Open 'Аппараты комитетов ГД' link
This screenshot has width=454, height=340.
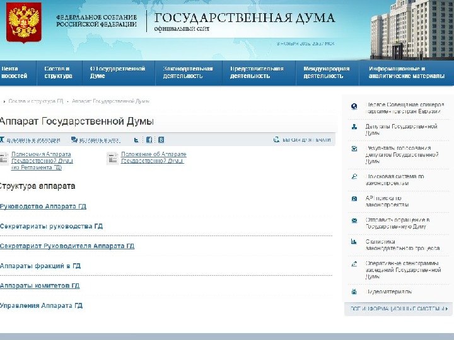coord(40,286)
